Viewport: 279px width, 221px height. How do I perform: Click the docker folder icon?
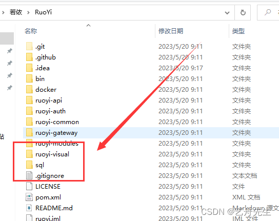[29, 90]
